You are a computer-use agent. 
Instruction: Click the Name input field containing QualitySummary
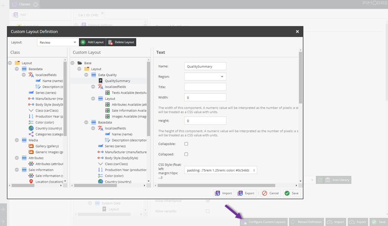(205, 66)
